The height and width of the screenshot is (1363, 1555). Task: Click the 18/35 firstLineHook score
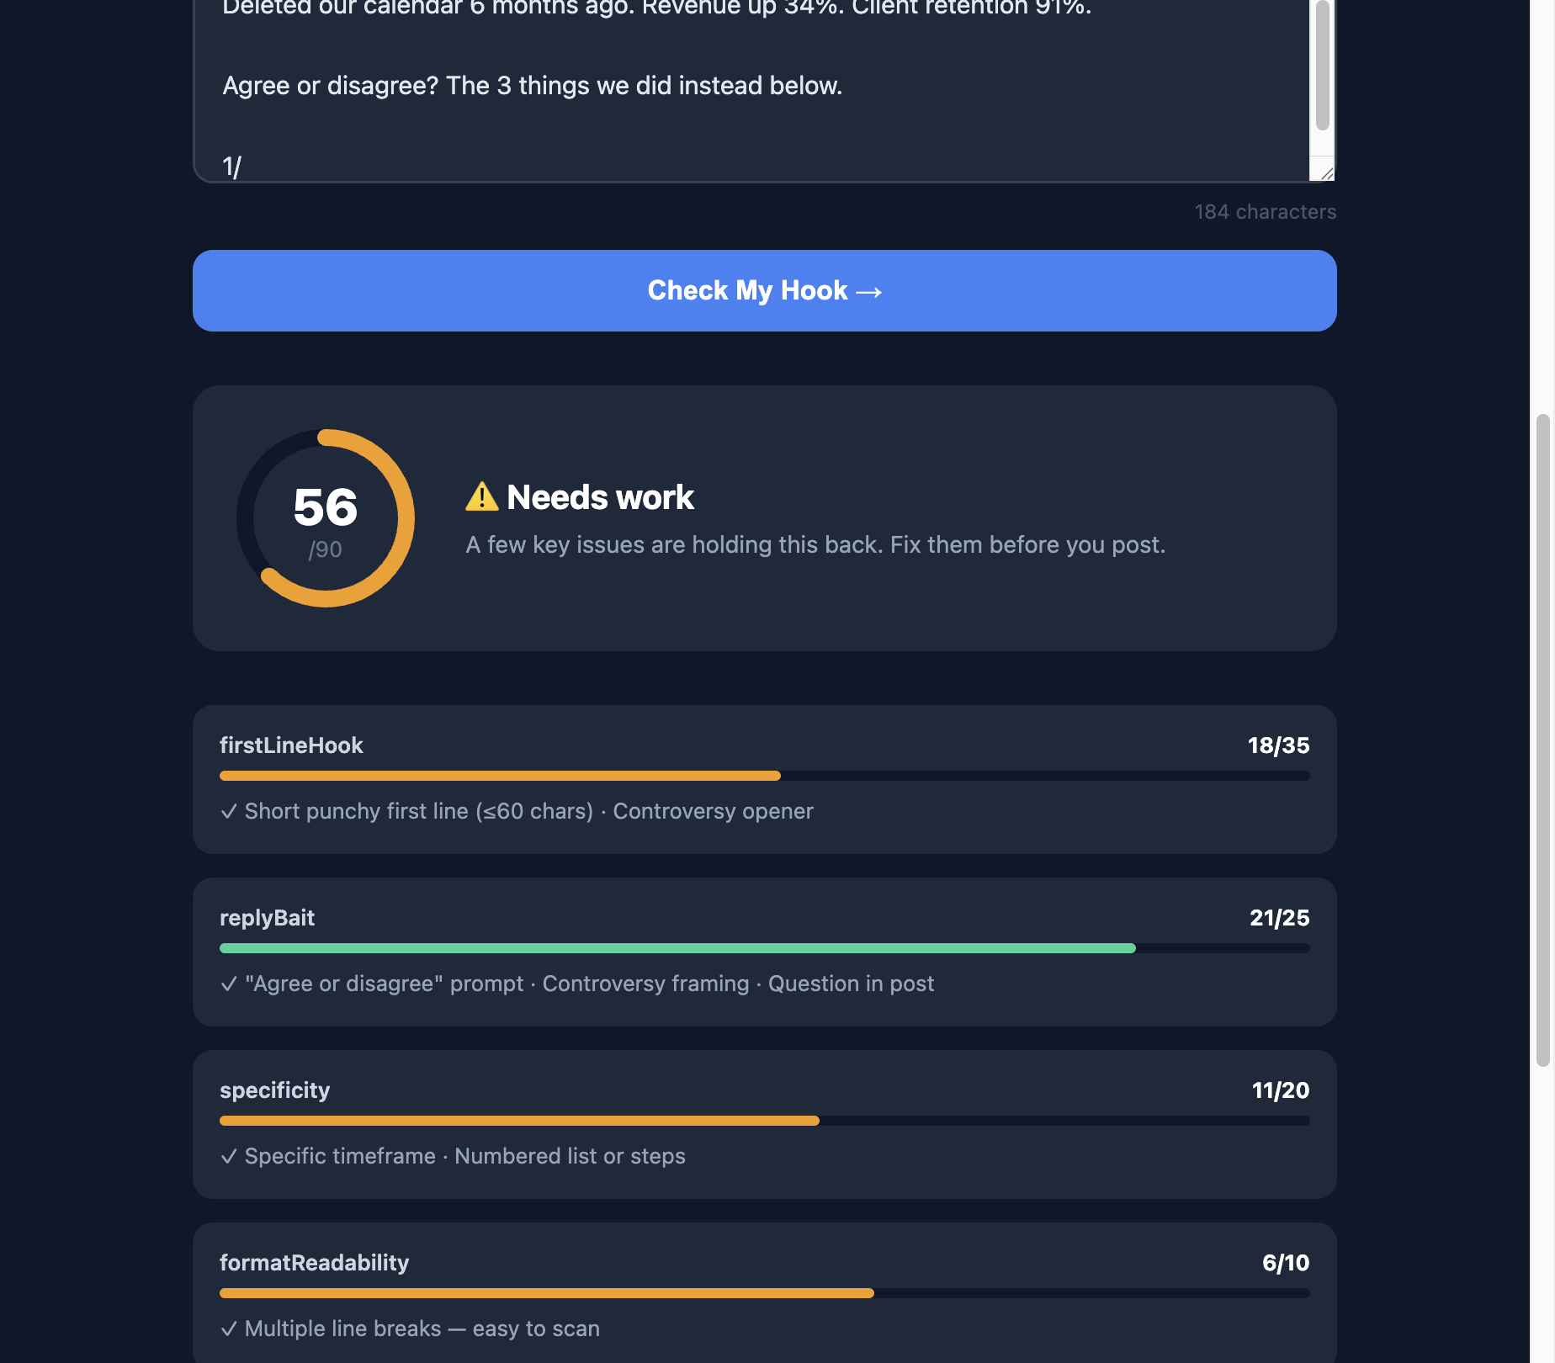click(1278, 745)
